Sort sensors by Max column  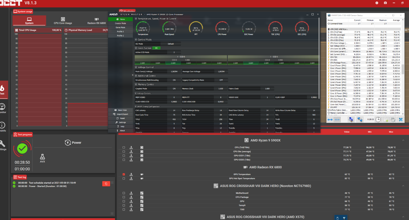(x=391, y=132)
